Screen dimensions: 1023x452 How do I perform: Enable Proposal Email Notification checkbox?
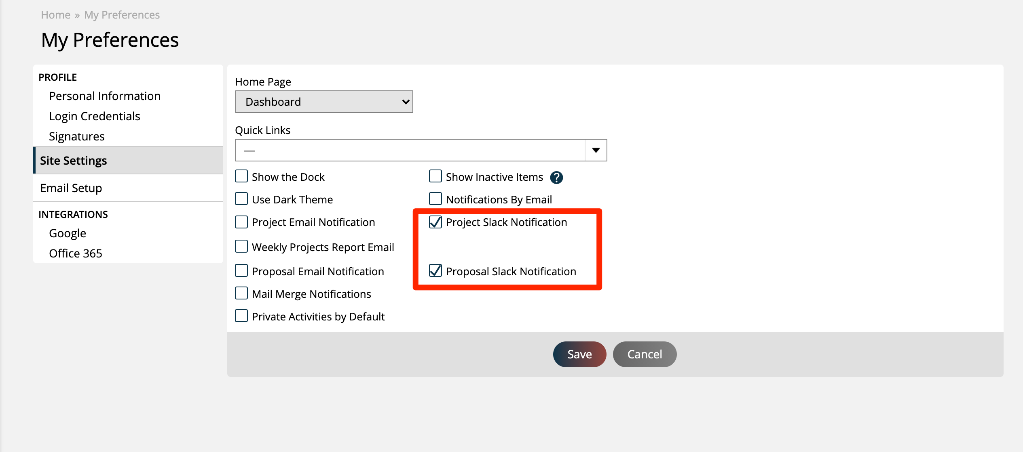(242, 270)
